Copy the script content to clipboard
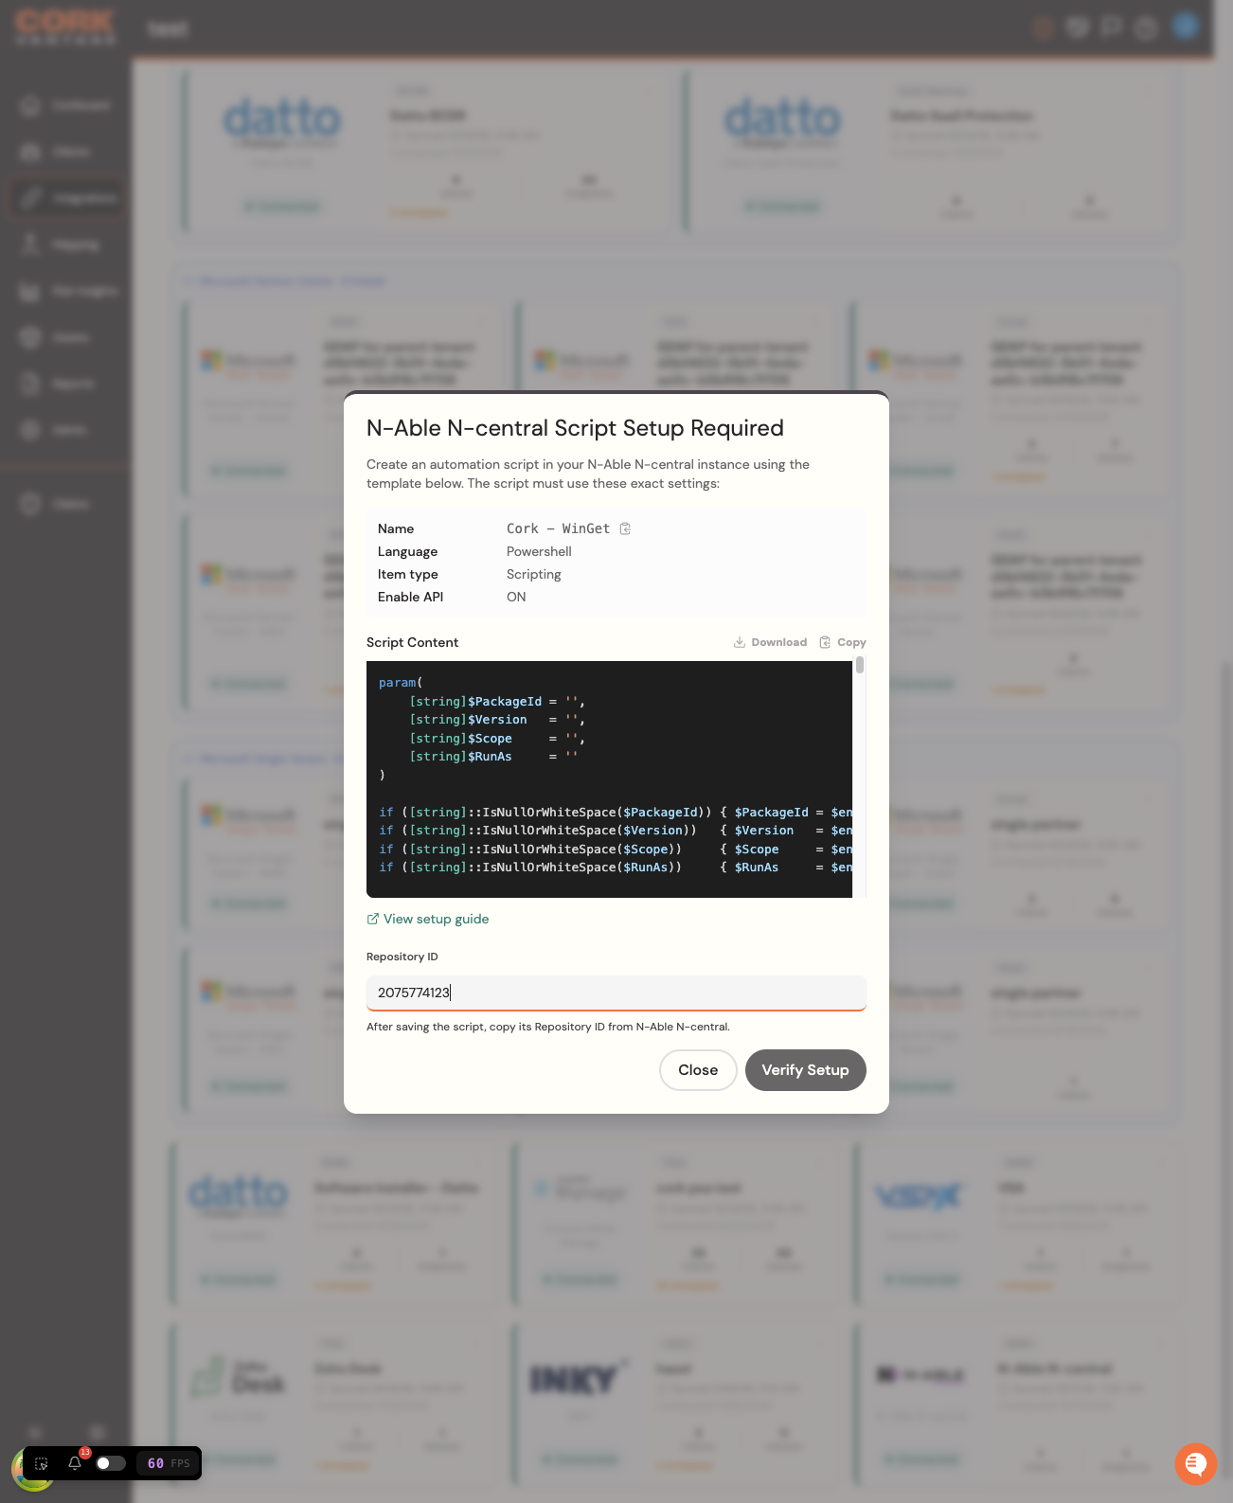This screenshot has height=1503, width=1233. click(x=842, y=642)
